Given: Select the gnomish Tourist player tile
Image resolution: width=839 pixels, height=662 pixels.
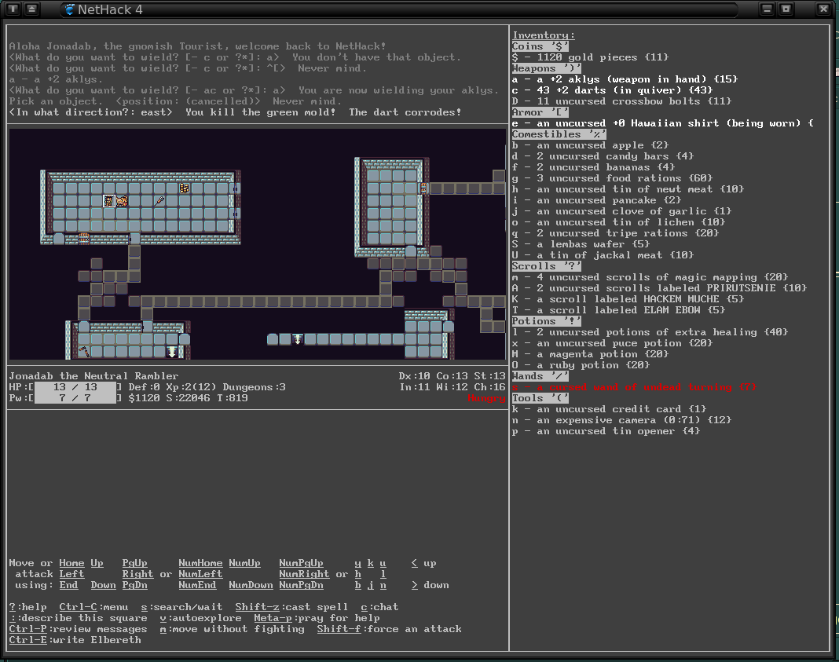Looking at the screenshot, I should [x=109, y=201].
